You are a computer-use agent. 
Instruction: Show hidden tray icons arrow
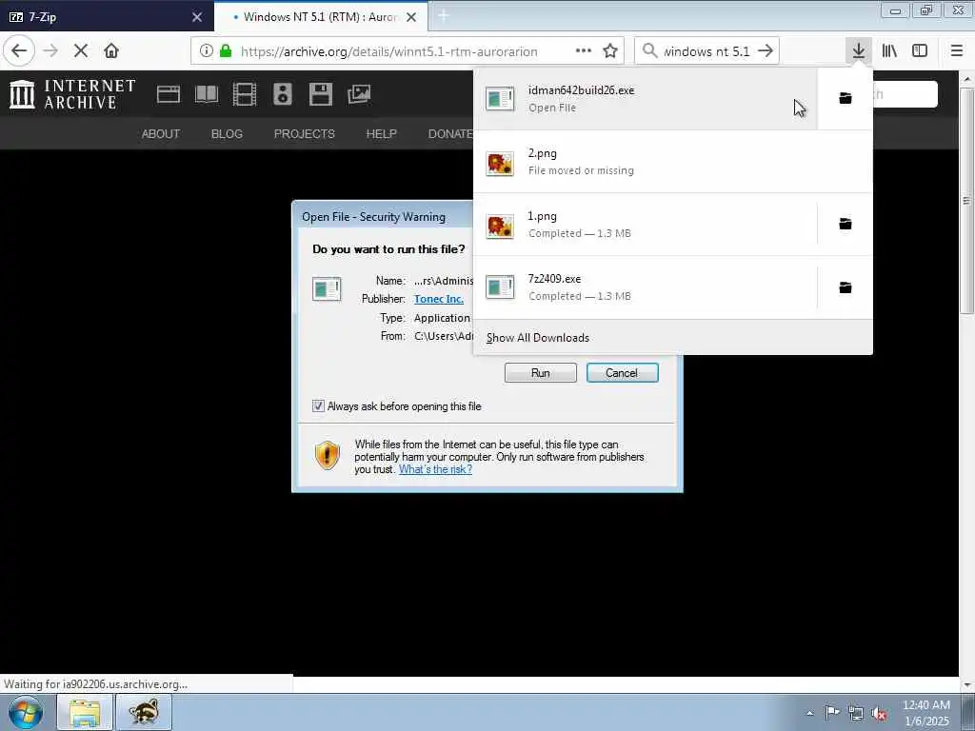809,713
